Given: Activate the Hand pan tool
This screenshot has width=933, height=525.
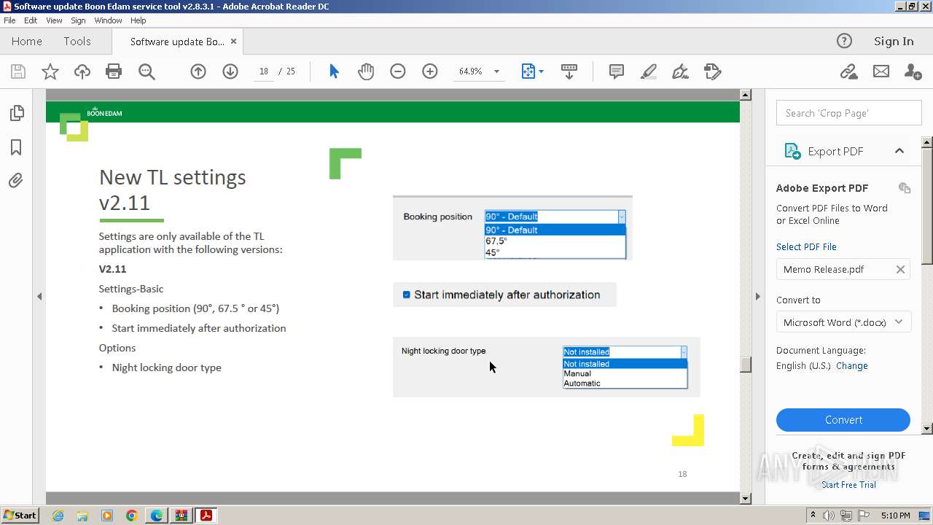Looking at the screenshot, I should tap(366, 71).
